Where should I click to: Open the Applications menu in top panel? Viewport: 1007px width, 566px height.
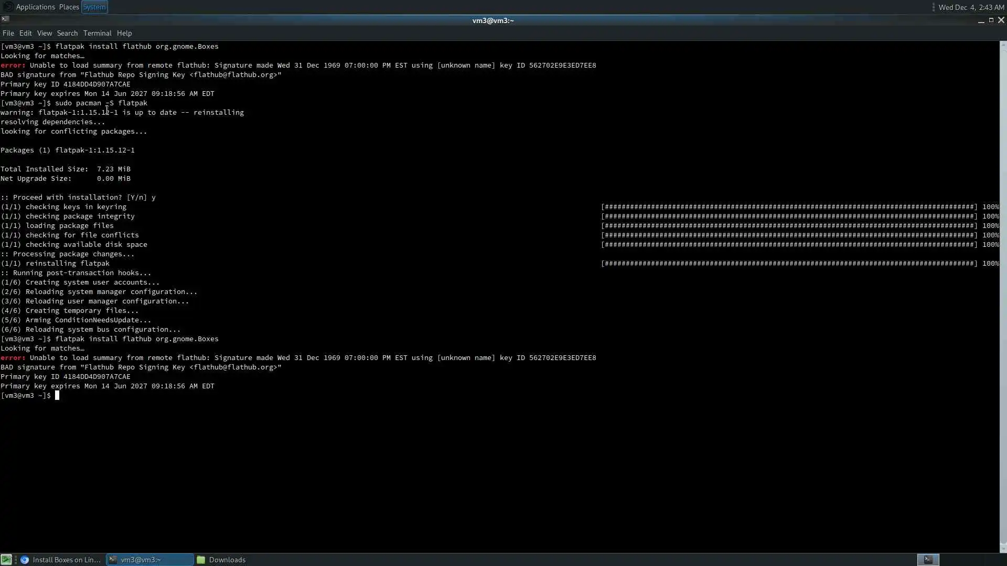(x=35, y=7)
